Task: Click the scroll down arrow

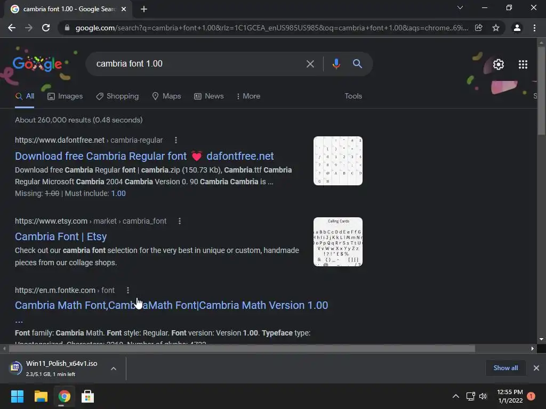Action: pyautogui.click(x=541, y=339)
